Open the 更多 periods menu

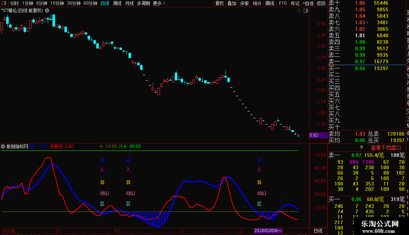159,3
